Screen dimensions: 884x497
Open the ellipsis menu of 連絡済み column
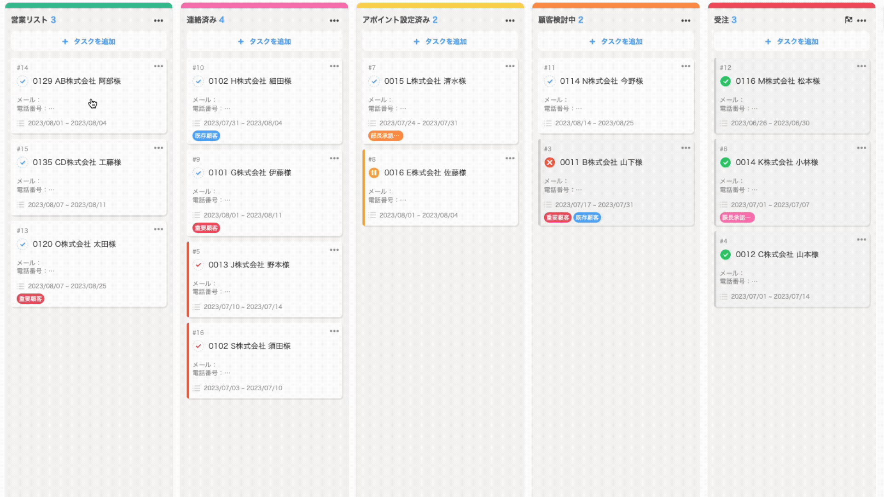click(x=334, y=20)
